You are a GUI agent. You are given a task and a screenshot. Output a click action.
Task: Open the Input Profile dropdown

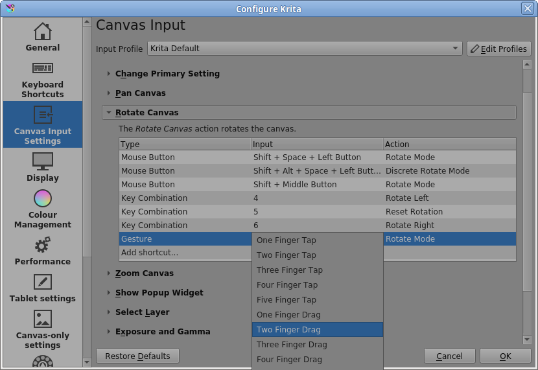coord(305,49)
